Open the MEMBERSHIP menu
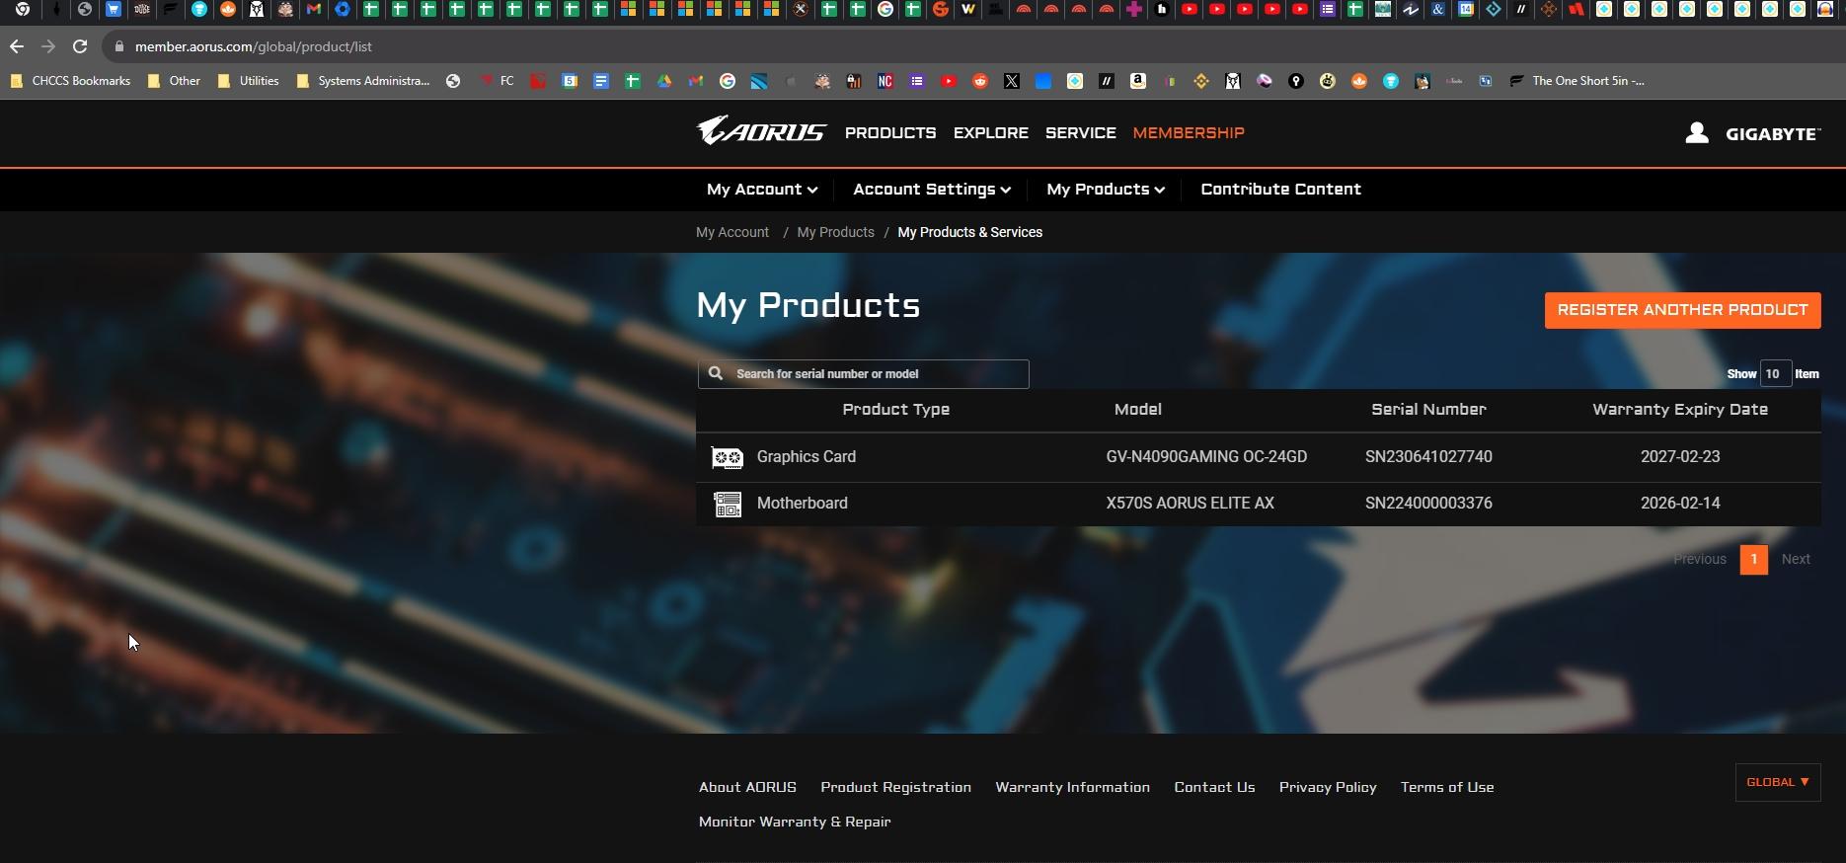Screen dimensions: 1846x863 point(1189,133)
